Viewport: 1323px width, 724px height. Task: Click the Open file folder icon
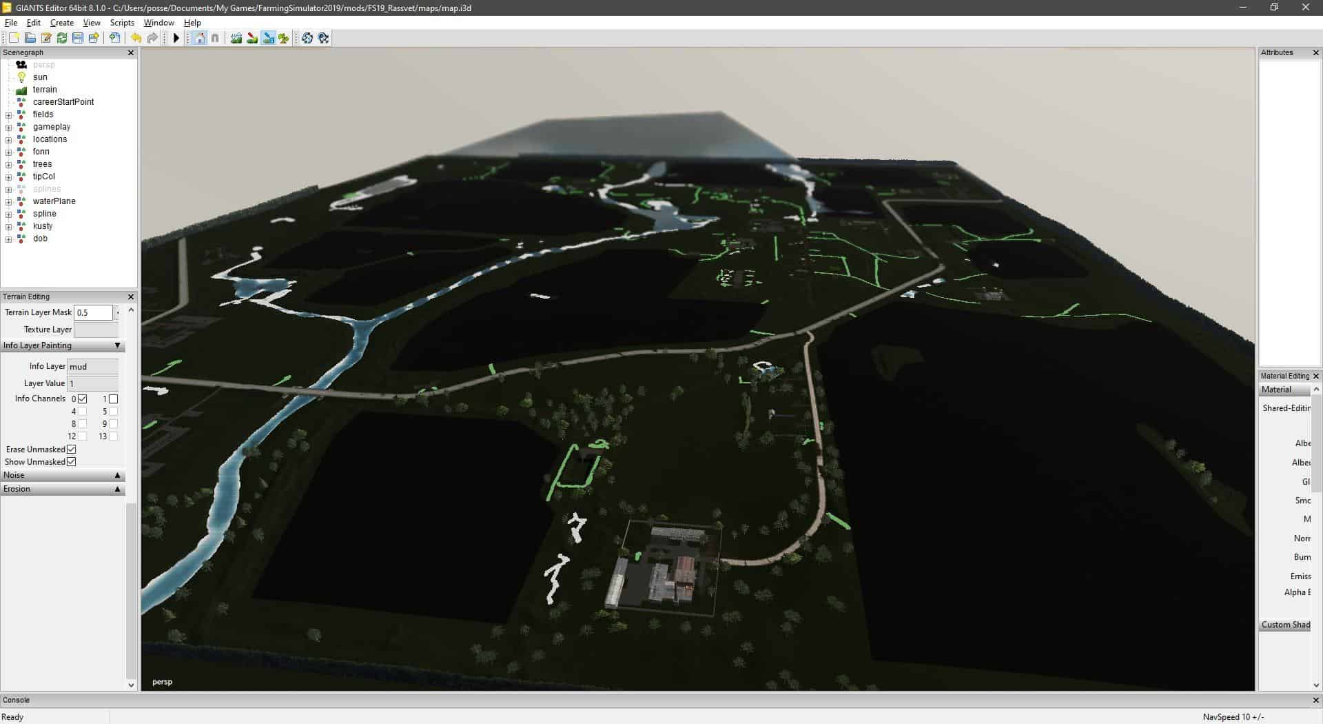30,38
